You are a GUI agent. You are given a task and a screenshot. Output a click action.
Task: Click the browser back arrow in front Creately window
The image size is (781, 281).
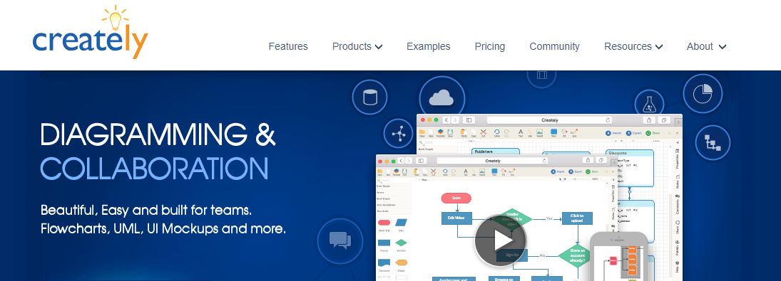[401, 161]
